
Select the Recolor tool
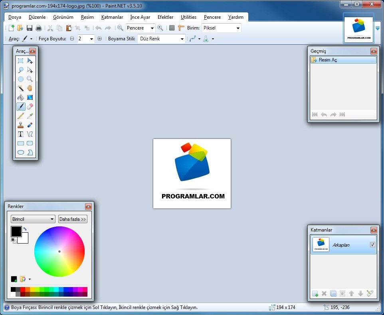click(30, 125)
